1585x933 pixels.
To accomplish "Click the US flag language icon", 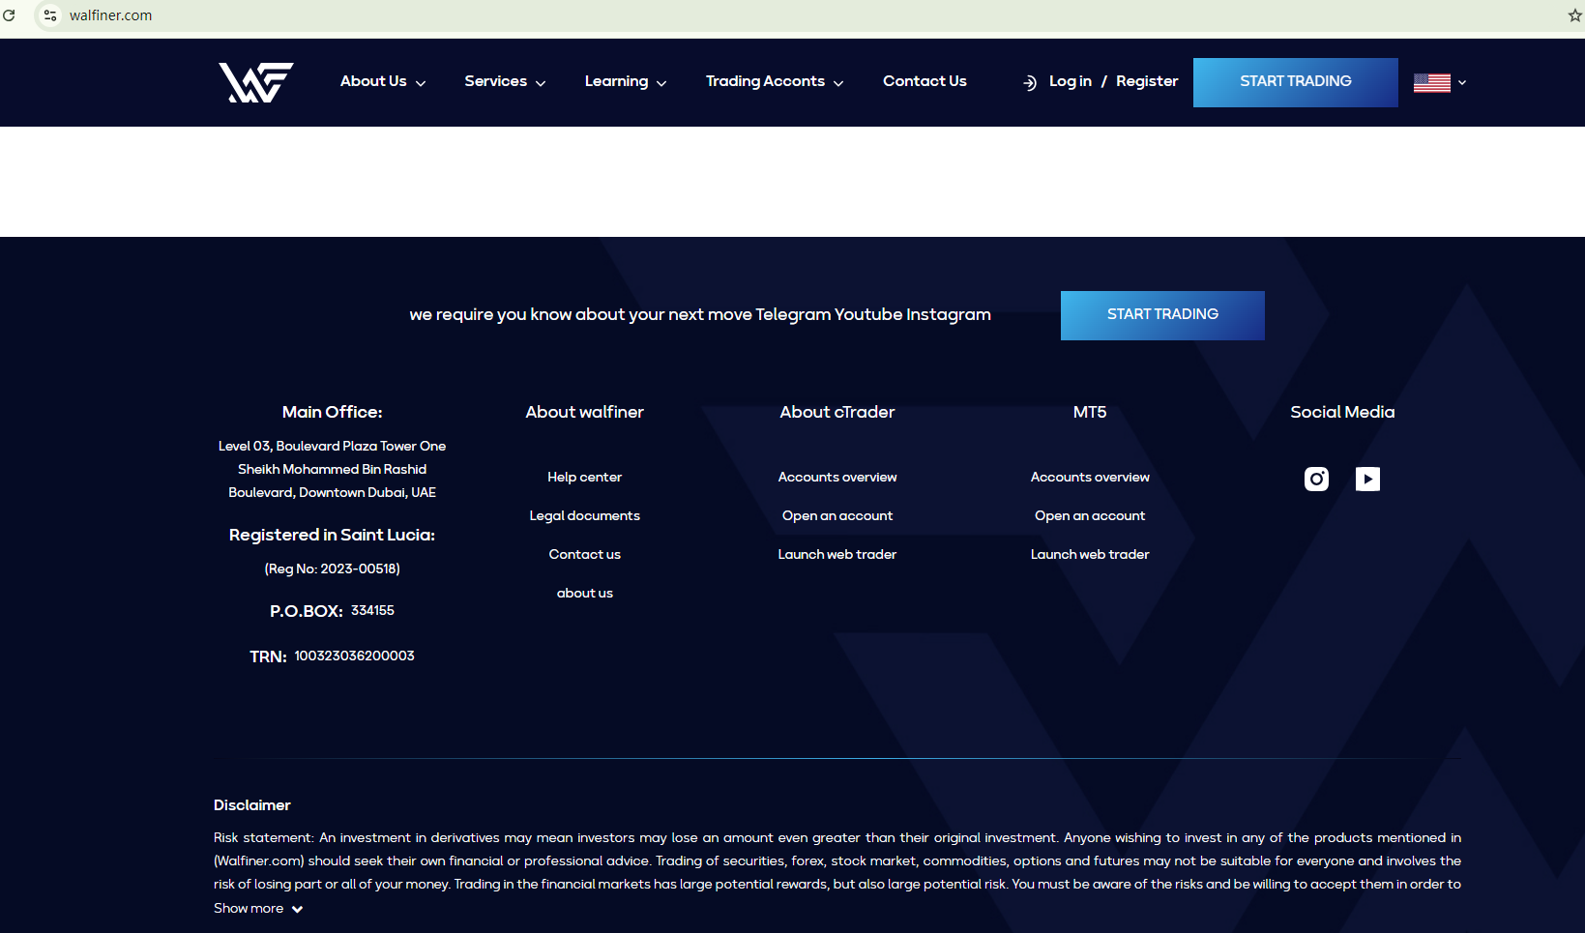I will (1431, 83).
